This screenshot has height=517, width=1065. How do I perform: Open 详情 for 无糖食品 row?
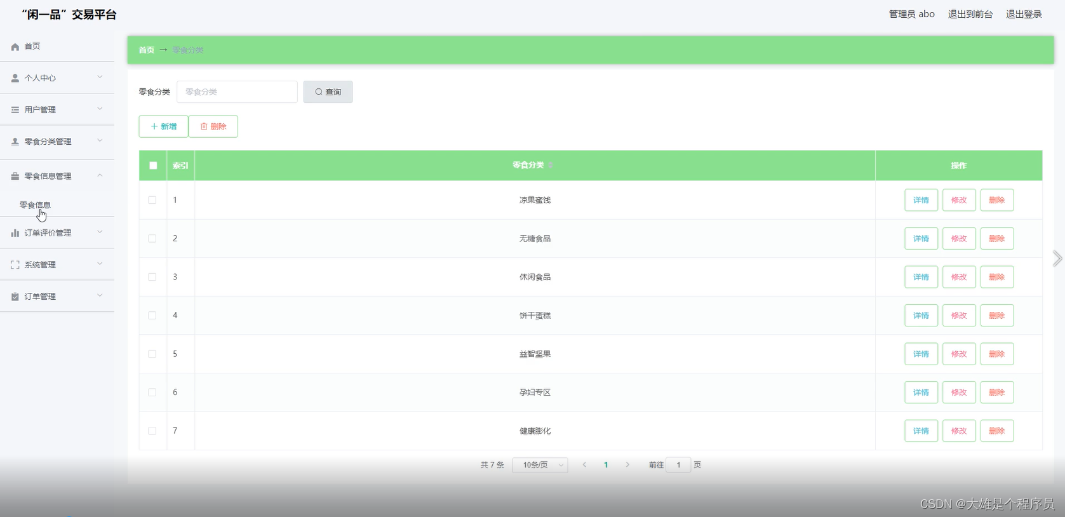point(921,239)
